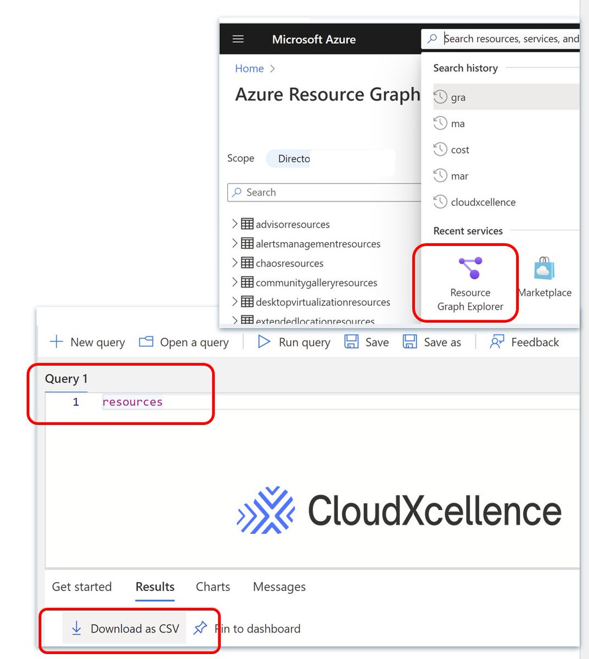Screen dimensions: 589x659
Task: Click the Feedback person icon
Action: coord(497,342)
